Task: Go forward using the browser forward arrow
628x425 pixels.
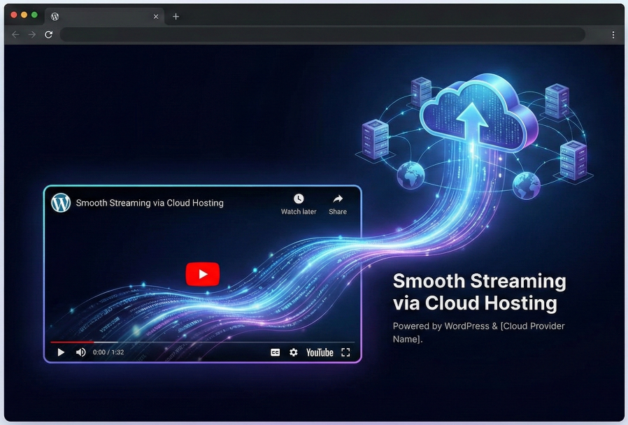Action: point(31,34)
